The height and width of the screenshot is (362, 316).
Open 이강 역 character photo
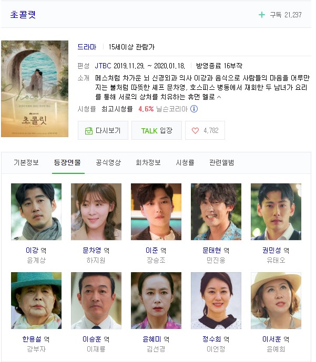[36, 212]
